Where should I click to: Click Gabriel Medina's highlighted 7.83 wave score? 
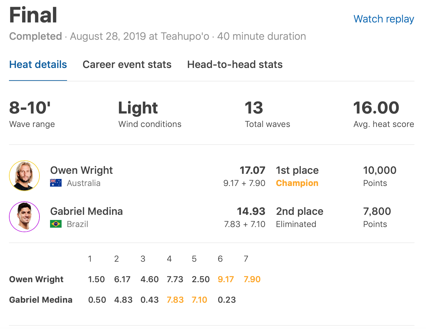(x=175, y=300)
